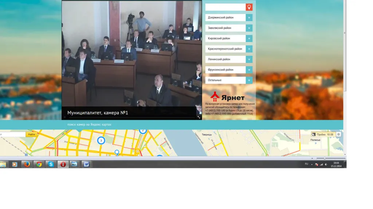The width and height of the screenshot is (373, 209).
Task: Open Firefox from the taskbar
Action: [x=27, y=164]
